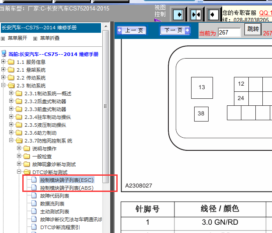272x233 pixels.
Task: Click the folder icon for 一般检查
Action: coord(27,156)
